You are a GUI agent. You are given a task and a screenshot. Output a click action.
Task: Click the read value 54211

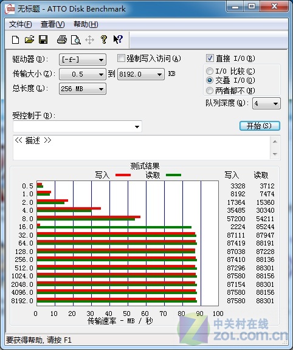tap(265, 219)
